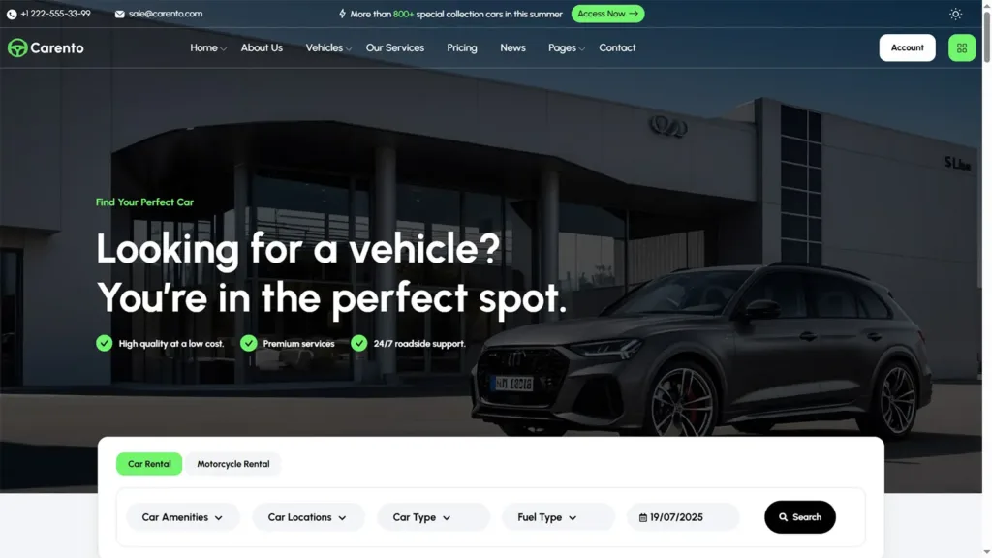
Task: Click the 19/07/2025 date field
Action: pos(683,517)
